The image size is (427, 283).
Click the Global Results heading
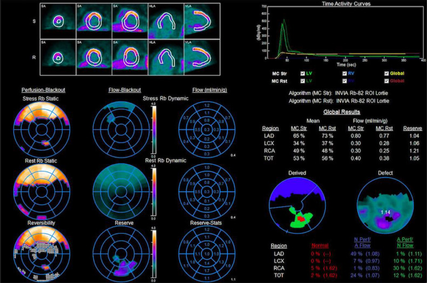[x=342, y=112]
